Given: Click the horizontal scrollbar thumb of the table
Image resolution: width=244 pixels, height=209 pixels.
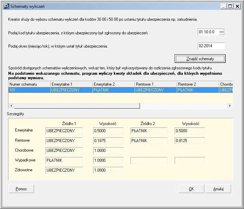Looking at the screenshot, I should click(76, 106).
